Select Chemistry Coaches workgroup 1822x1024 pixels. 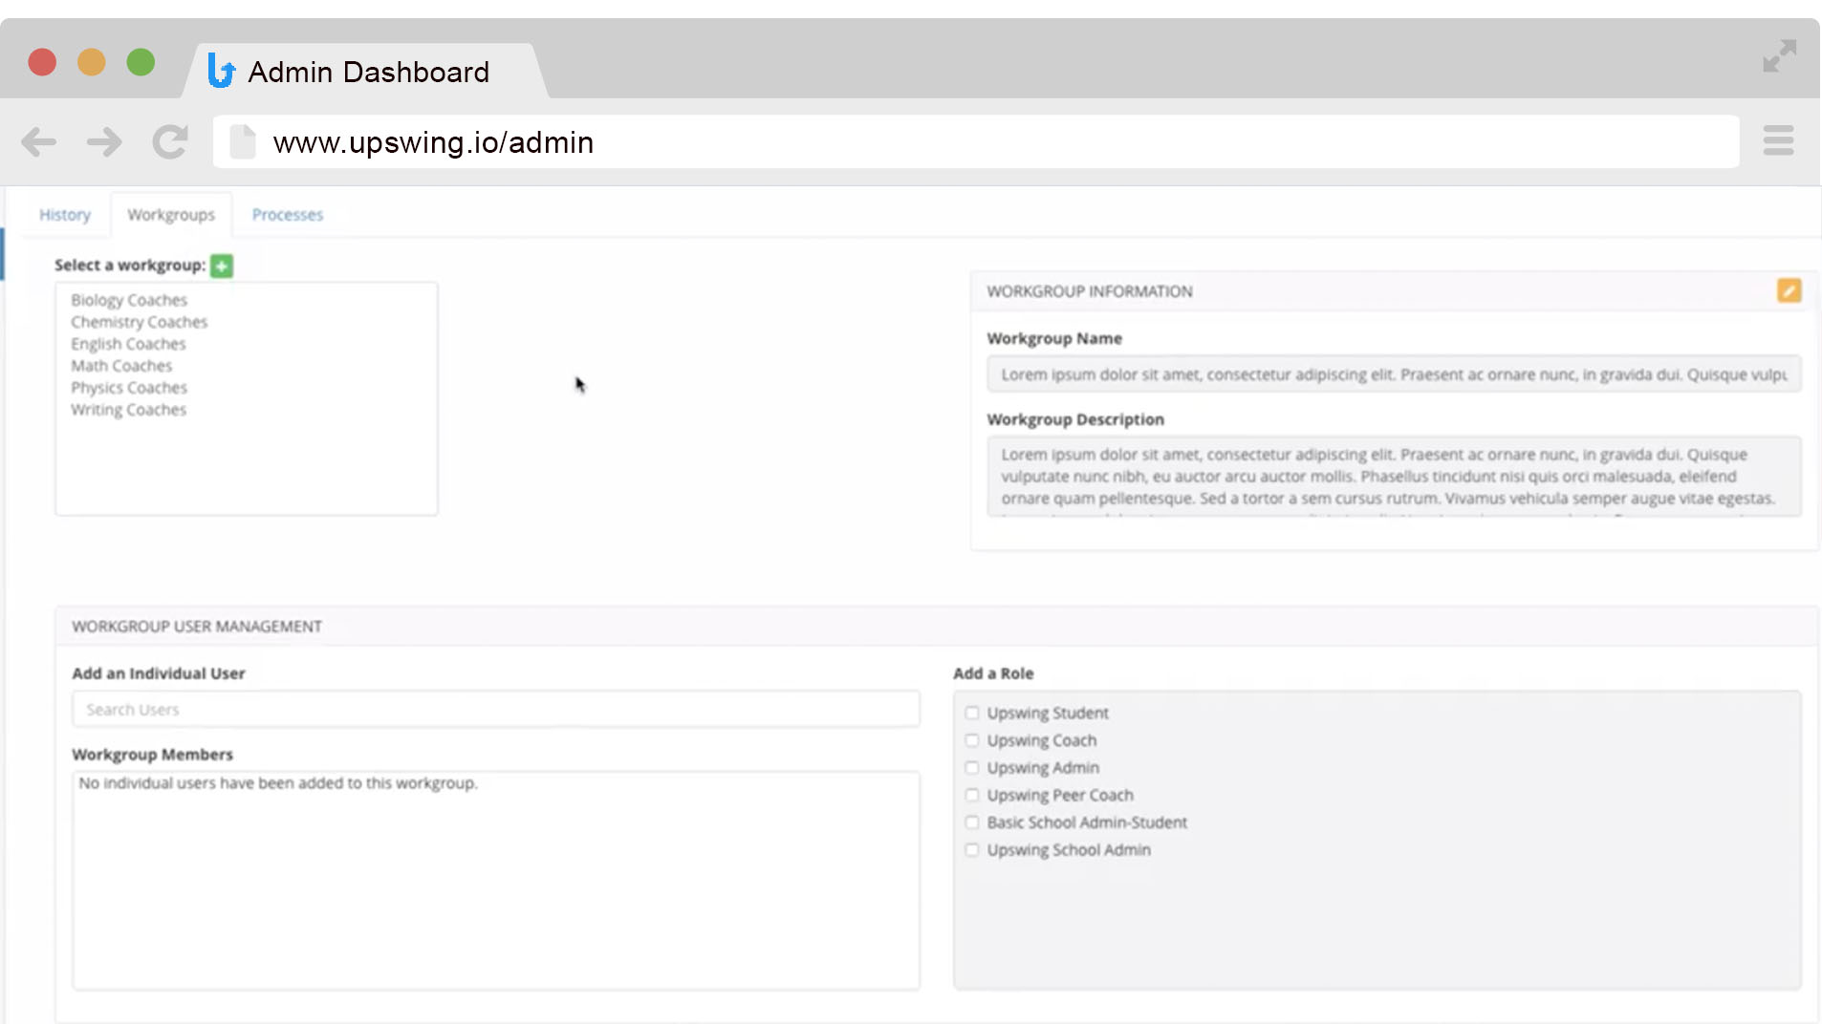139,322
